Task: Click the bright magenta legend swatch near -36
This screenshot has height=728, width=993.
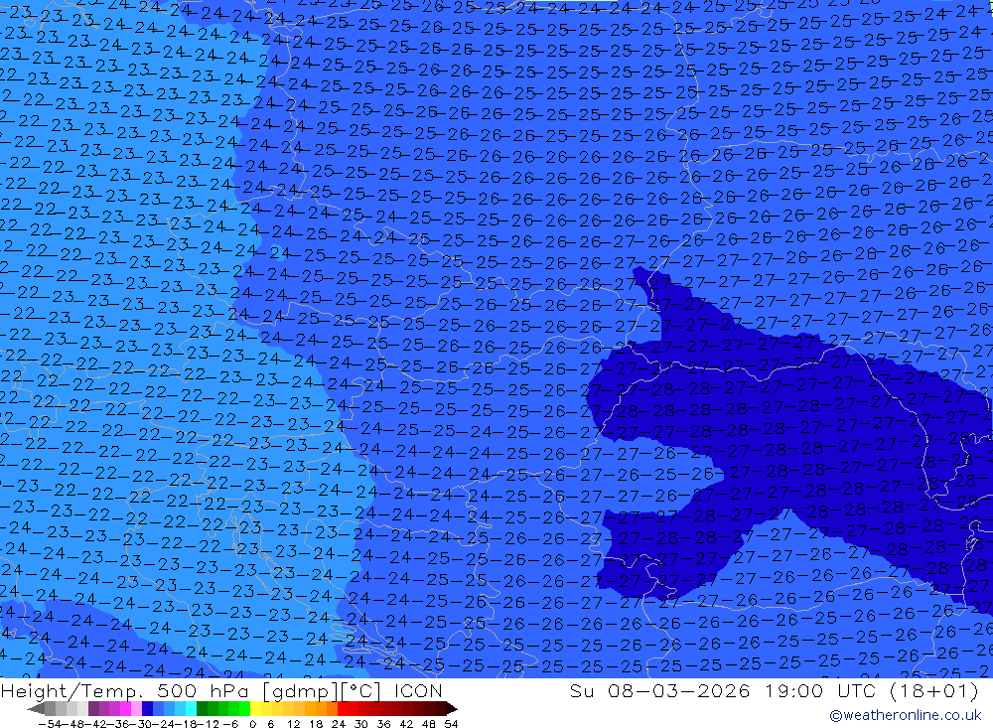Action: [x=125, y=708]
